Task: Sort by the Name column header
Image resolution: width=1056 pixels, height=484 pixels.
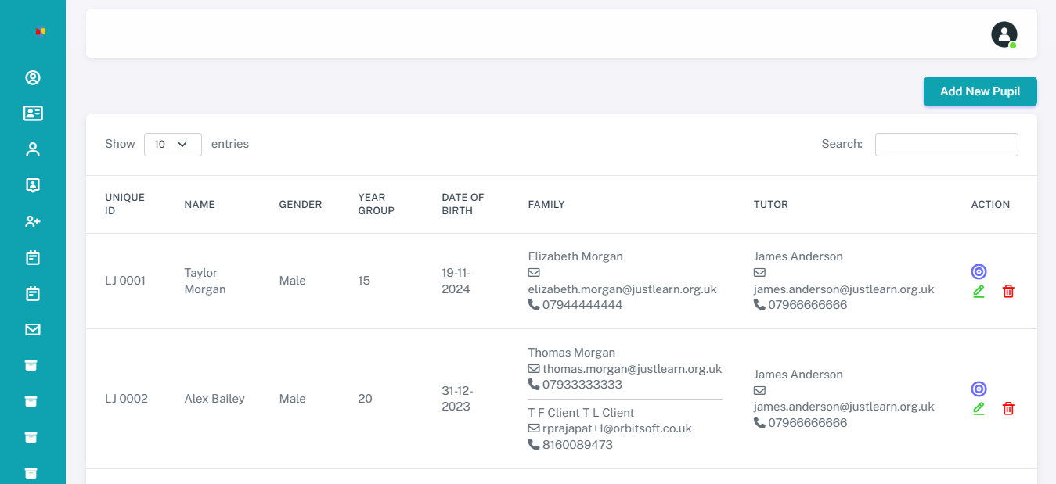Action: click(x=200, y=205)
